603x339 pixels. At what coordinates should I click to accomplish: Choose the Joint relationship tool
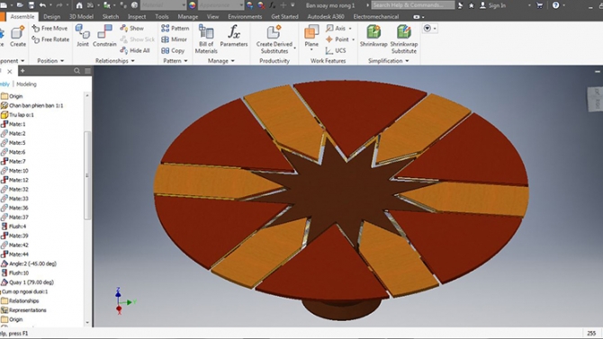[x=83, y=36]
